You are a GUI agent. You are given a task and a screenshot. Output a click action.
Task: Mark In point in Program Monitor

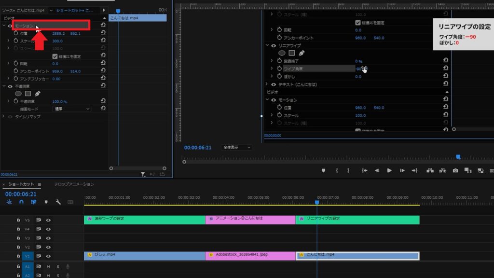click(337, 170)
